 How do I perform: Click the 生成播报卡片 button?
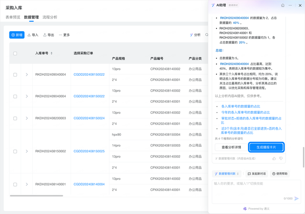[266, 147]
